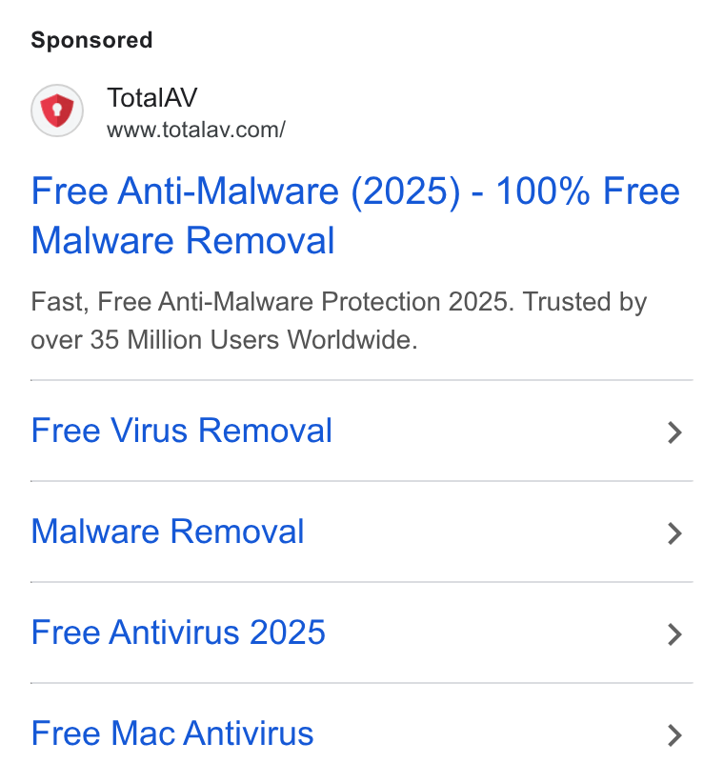Click the TotalAV advertiser name
724x783 pixels.
click(152, 97)
